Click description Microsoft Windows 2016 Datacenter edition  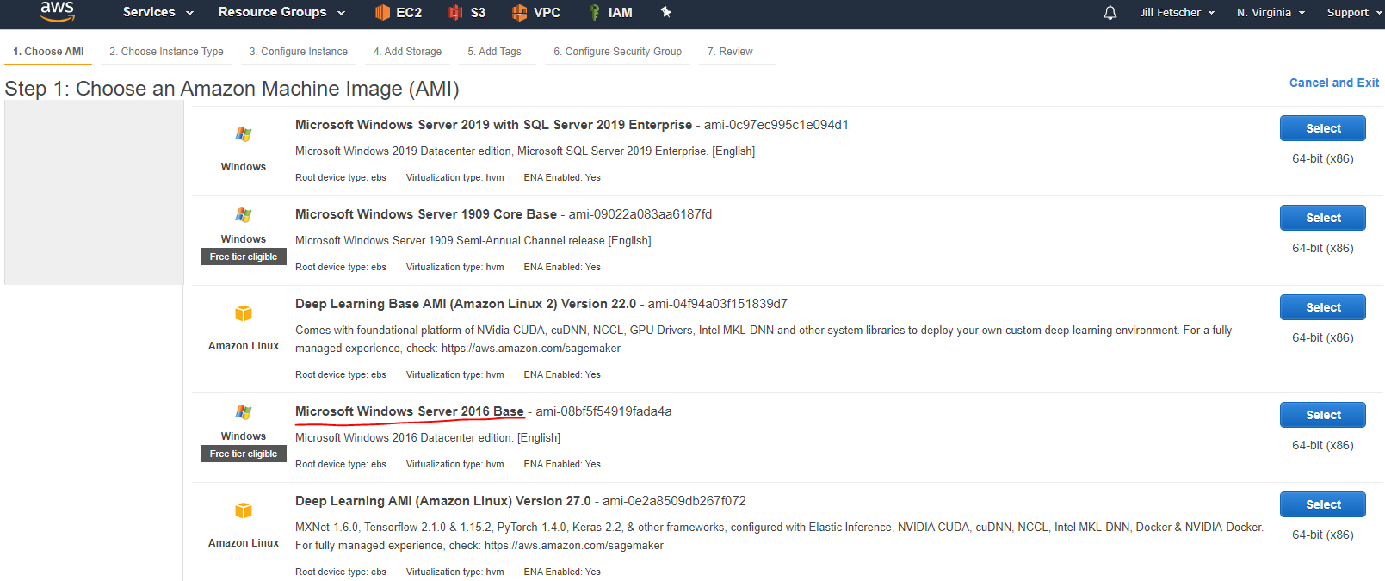click(428, 438)
